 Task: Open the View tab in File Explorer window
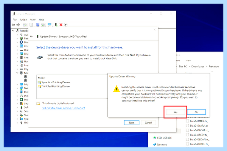[188, 61]
